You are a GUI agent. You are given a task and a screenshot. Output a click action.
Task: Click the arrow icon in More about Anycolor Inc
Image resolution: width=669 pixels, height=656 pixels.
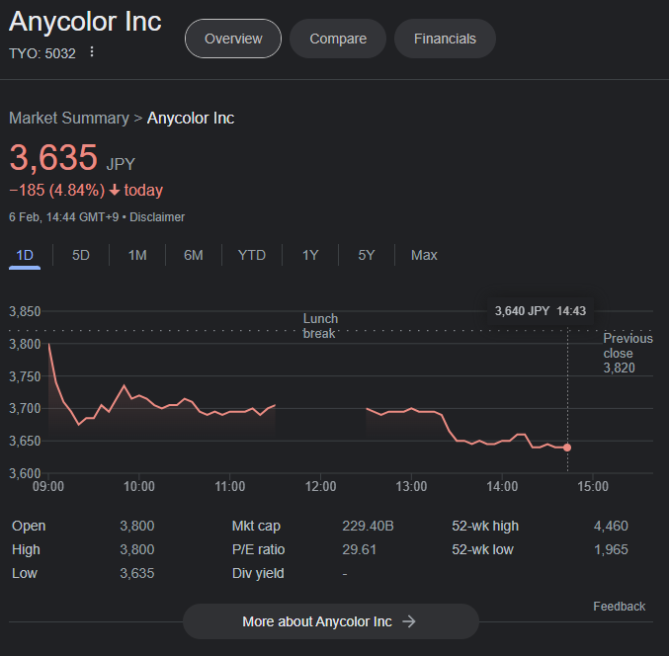click(409, 621)
